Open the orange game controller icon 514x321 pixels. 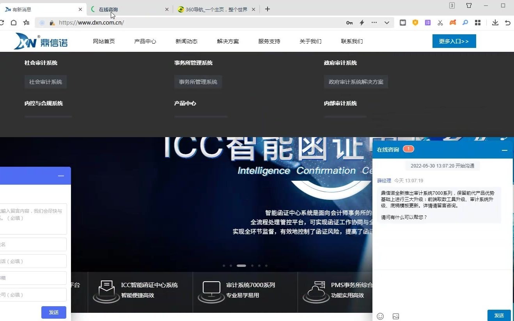453,23
